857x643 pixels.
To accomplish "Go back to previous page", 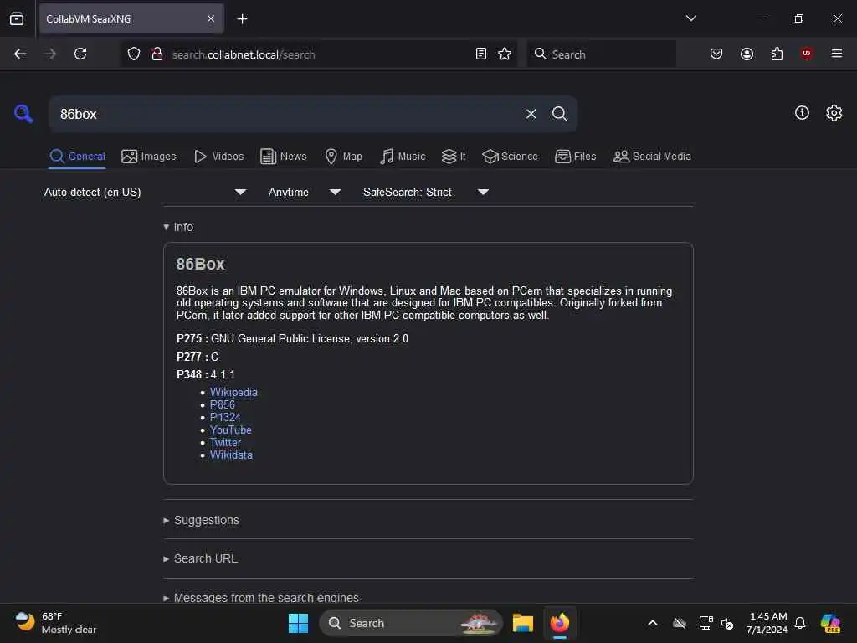I will (20, 54).
